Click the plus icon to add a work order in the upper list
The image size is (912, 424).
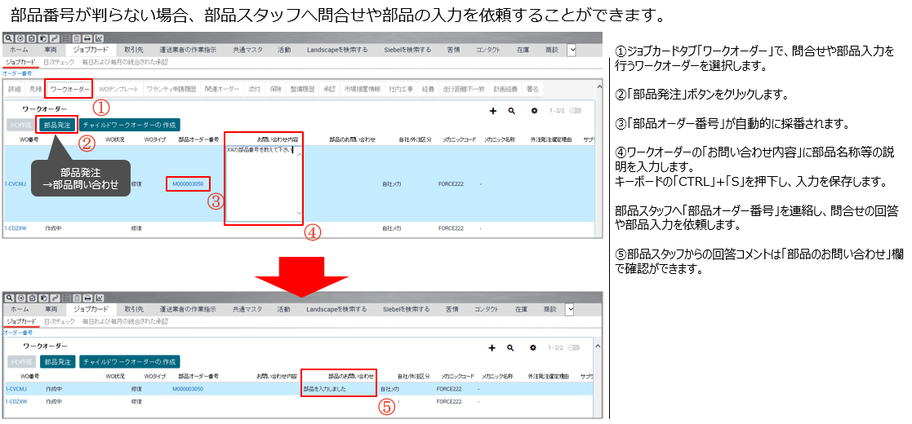tap(492, 110)
